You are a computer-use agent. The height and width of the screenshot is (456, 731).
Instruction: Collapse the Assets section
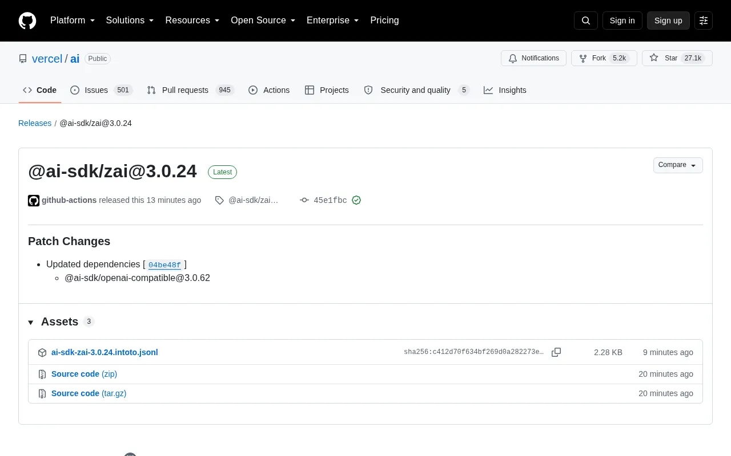(31, 322)
